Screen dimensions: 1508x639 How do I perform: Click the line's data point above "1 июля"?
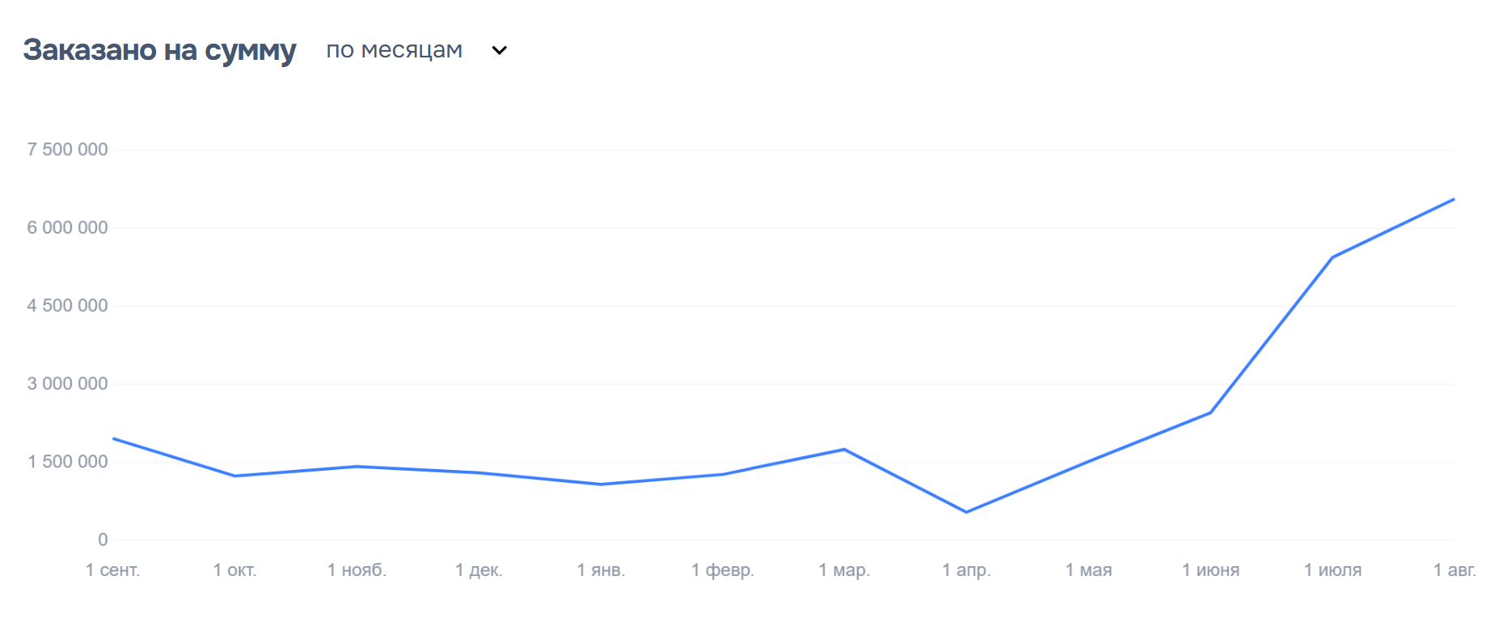tap(1333, 257)
